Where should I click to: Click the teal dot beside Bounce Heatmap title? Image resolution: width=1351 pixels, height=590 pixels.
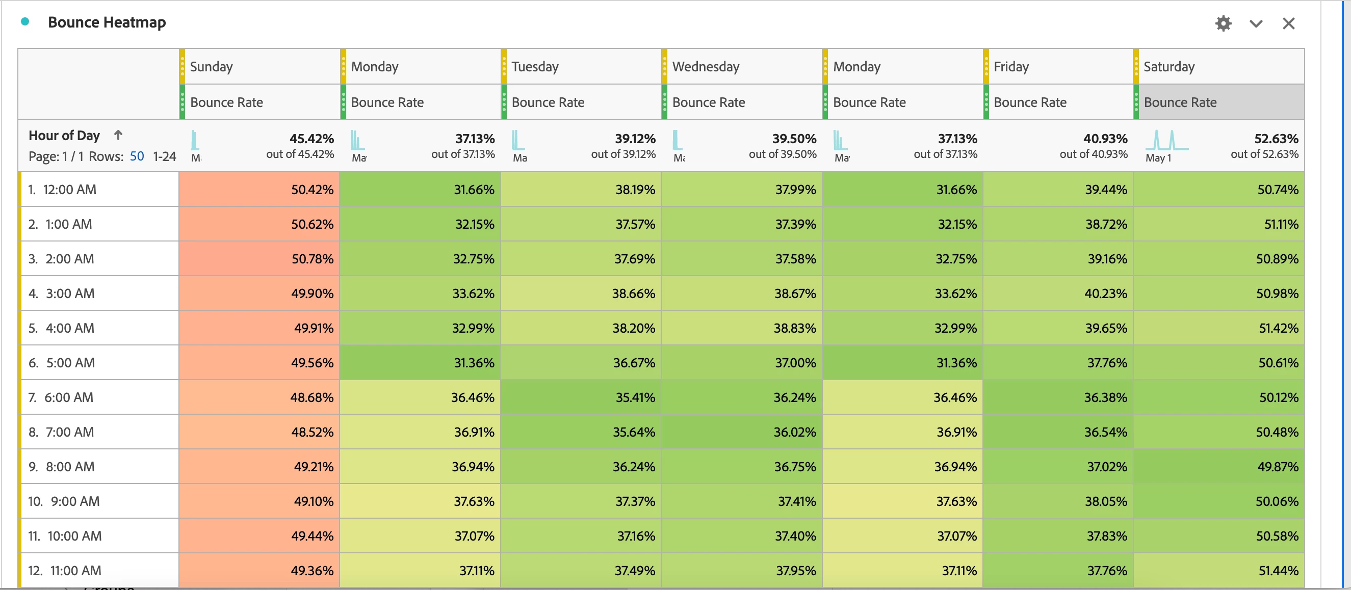[24, 22]
